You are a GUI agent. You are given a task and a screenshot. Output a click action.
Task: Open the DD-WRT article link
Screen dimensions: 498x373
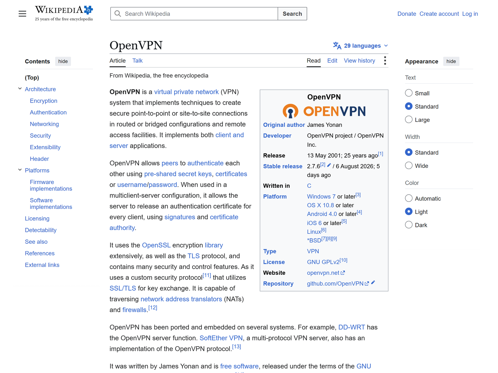tap(351, 327)
